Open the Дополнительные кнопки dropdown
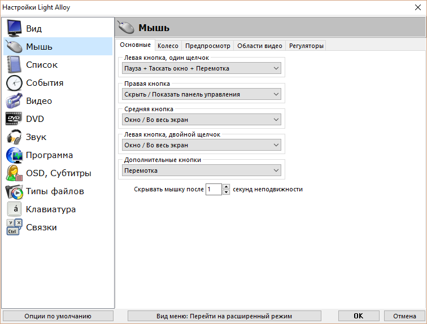This screenshot has height=324, width=427. point(202,170)
